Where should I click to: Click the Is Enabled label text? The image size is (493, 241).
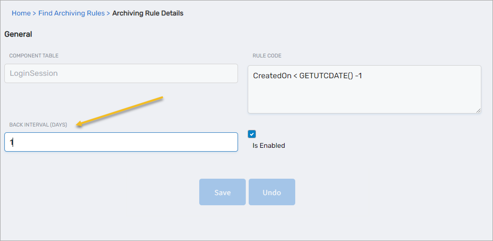(269, 145)
